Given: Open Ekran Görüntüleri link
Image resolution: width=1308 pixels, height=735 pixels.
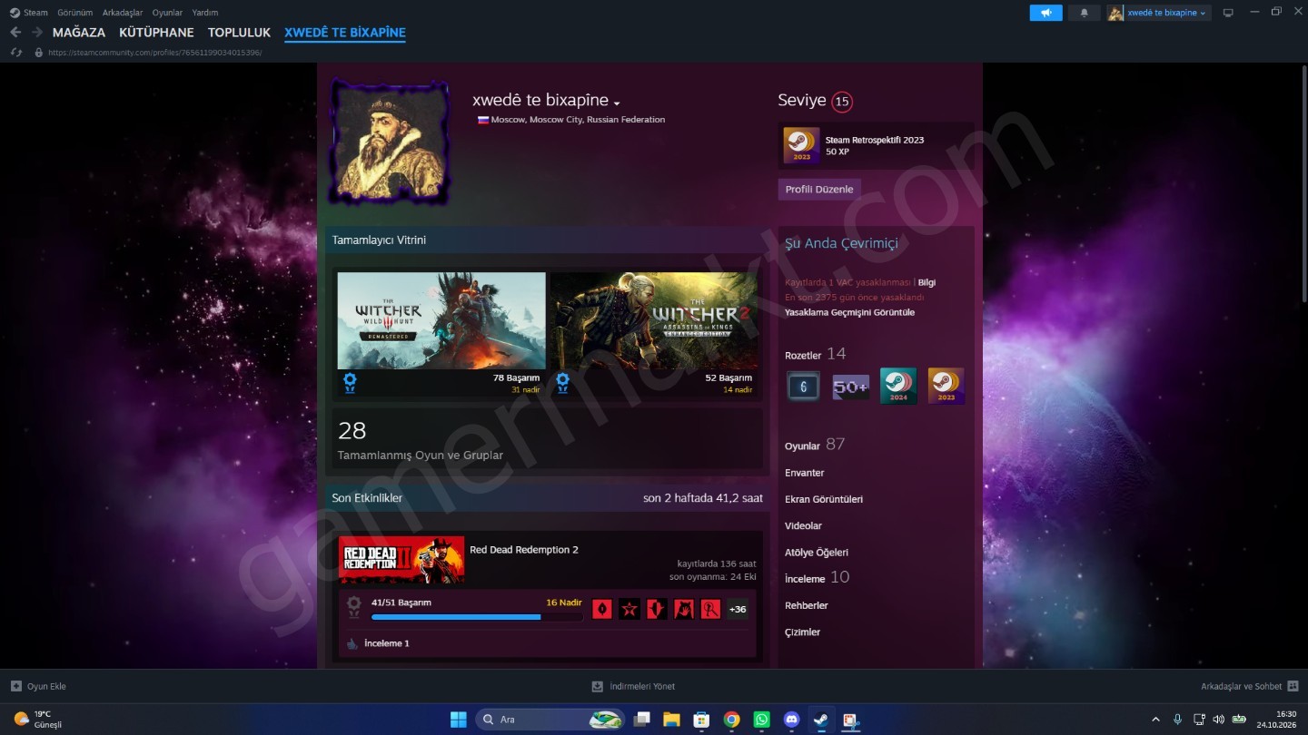Looking at the screenshot, I should (x=824, y=499).
